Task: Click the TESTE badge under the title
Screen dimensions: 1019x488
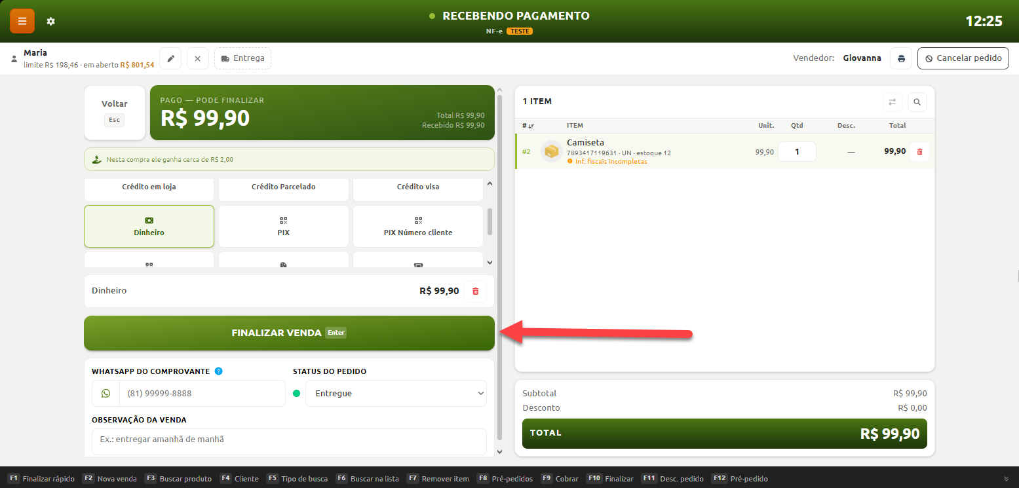Action: (x=520, y=31)
